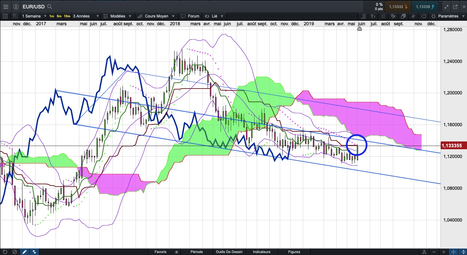Viewport: 467px width, 255px height.
Task: Click the horizontal crosshair icon at bottom right
Action: (x=453, y=252)
